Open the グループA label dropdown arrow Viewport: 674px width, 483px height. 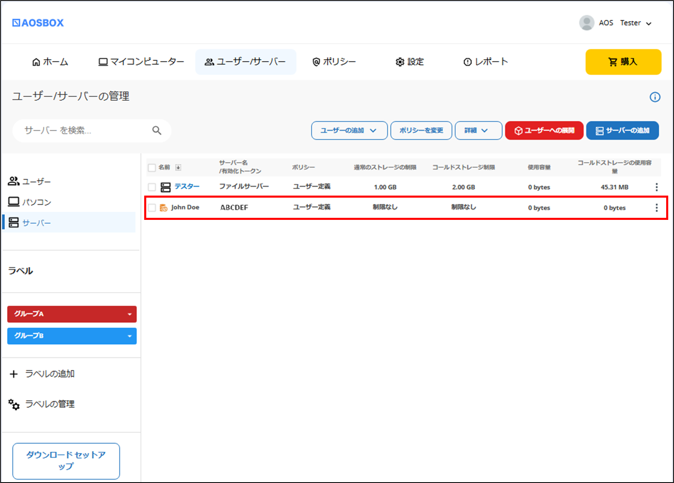[129, 314]
